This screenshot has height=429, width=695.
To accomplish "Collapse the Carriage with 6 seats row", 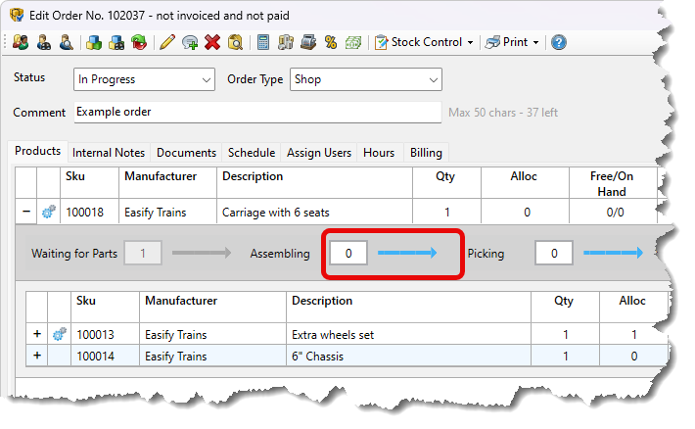I will (25, 212).
